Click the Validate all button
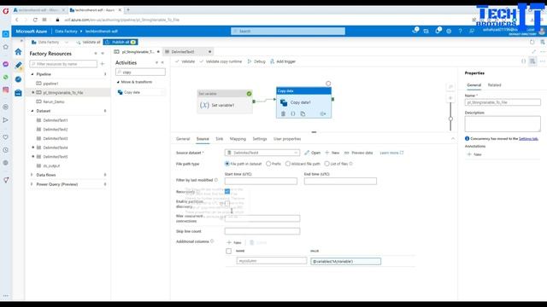Screen dimensions: 547x307 pyautogui.click(x=88, y=42)
